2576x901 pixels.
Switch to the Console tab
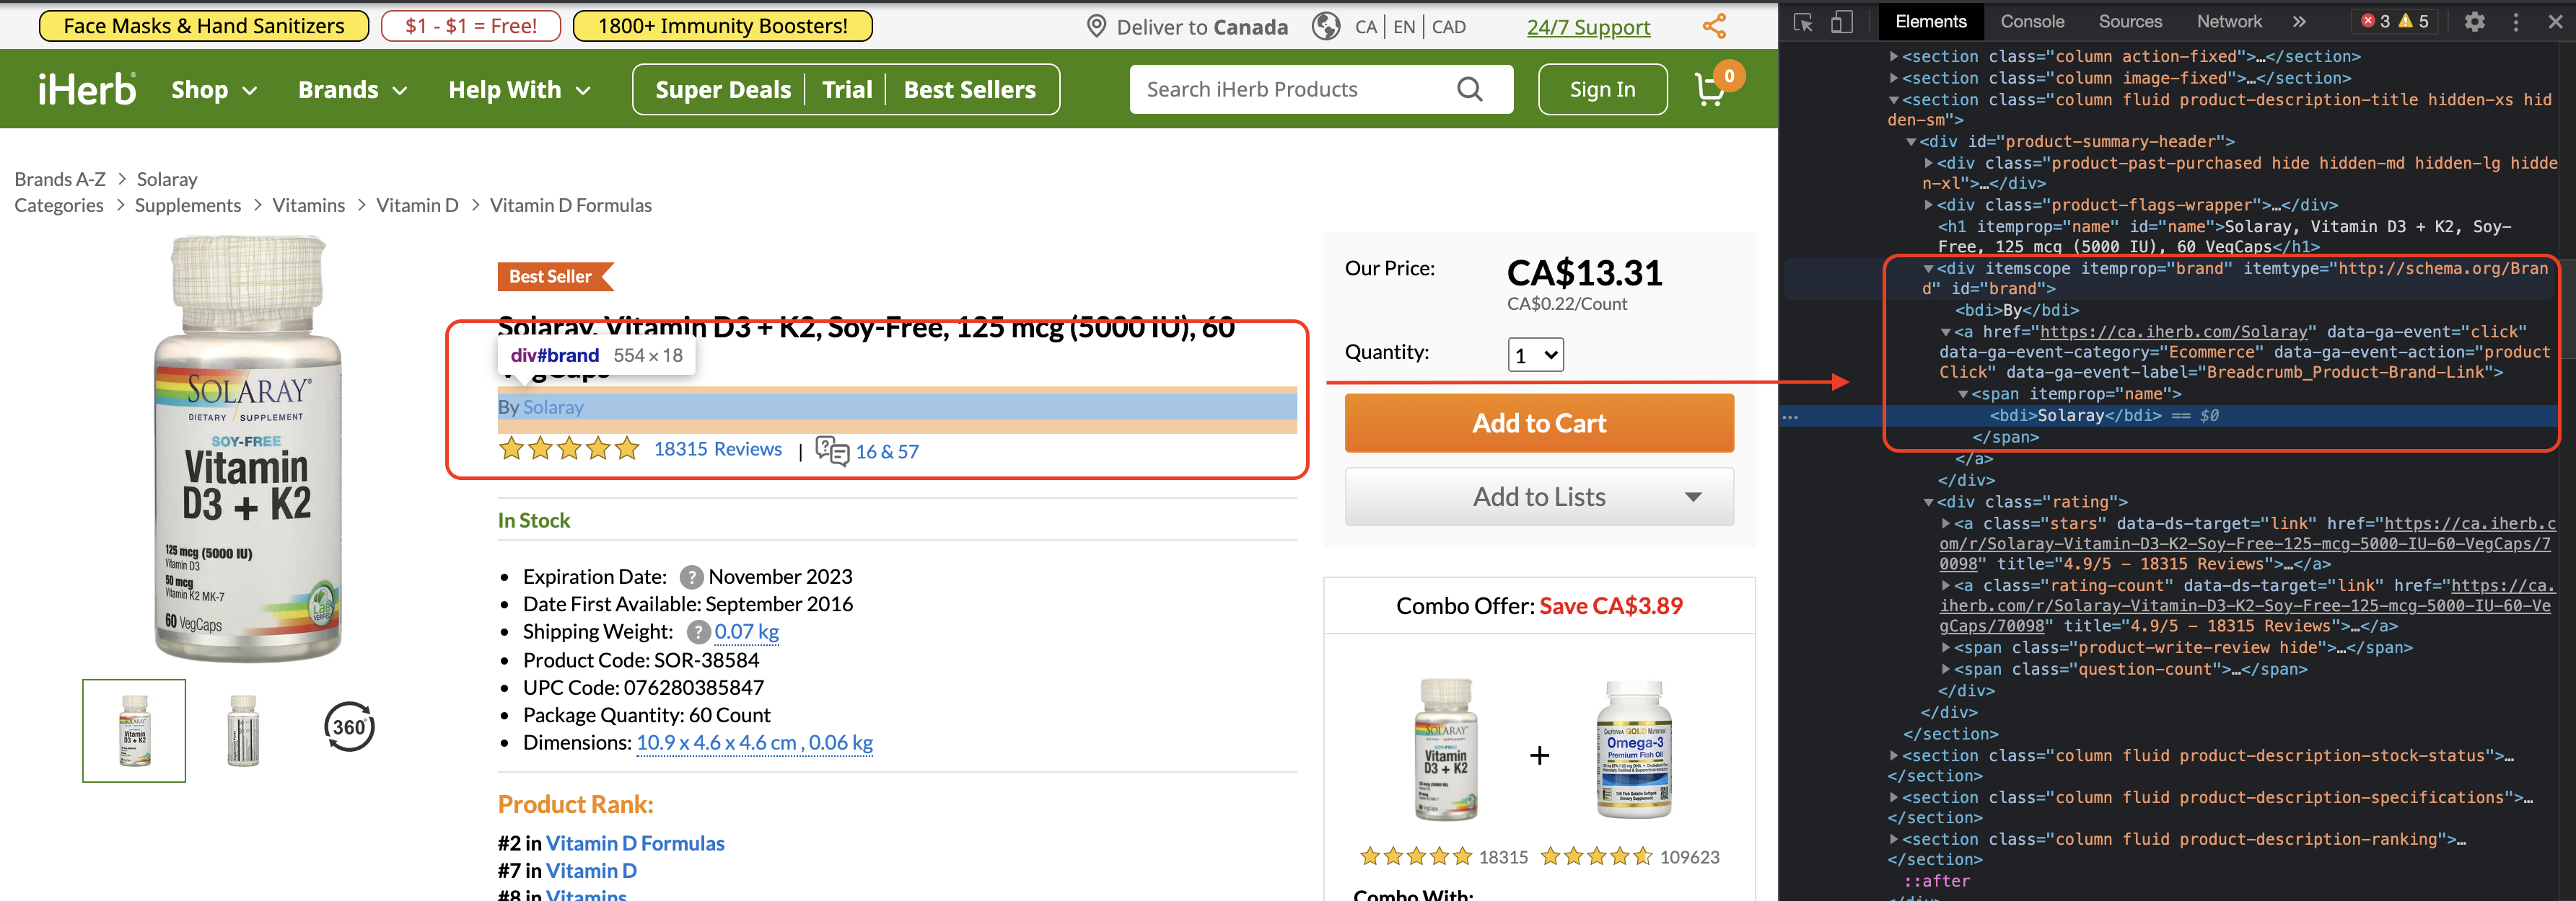pyautogui.click(x=2032, y=22)
